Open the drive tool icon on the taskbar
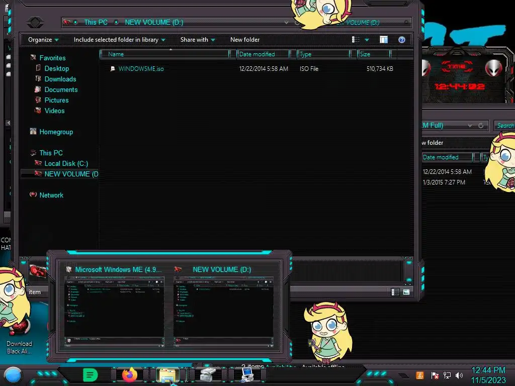Viewport: 515px width, 386px height. tap(208, 375)
